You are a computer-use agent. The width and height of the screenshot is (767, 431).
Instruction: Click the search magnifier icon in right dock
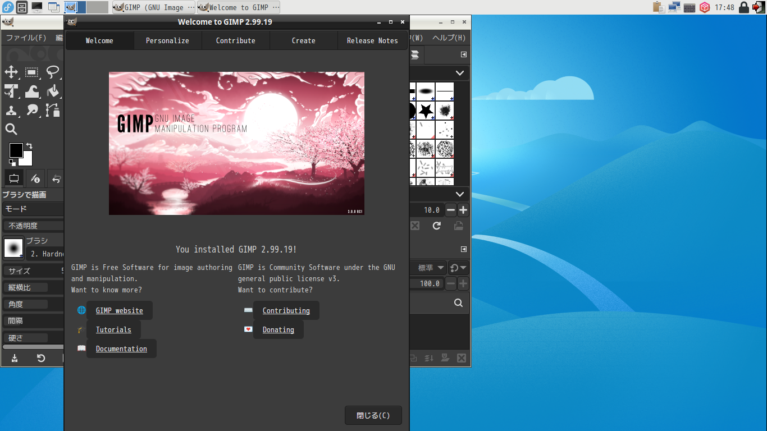click(x=458, y=303)
